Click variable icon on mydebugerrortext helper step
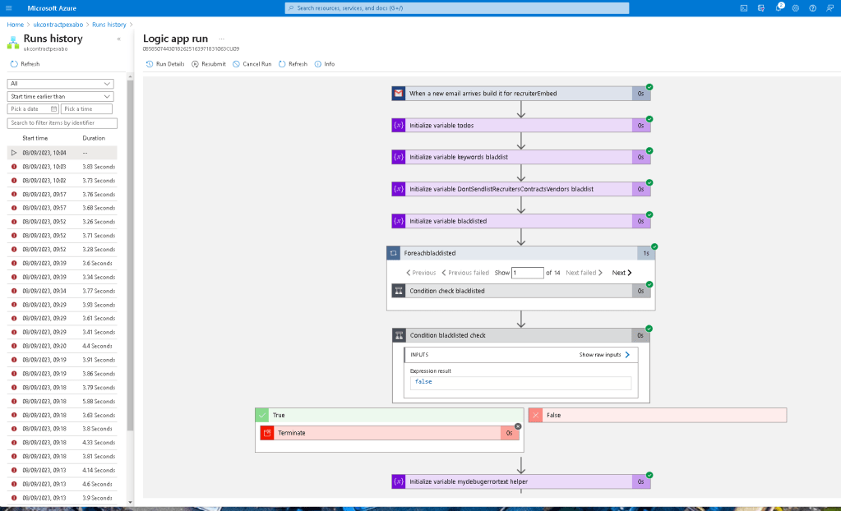The width and height of the screenshot is (841, 511). pos(399,481)
